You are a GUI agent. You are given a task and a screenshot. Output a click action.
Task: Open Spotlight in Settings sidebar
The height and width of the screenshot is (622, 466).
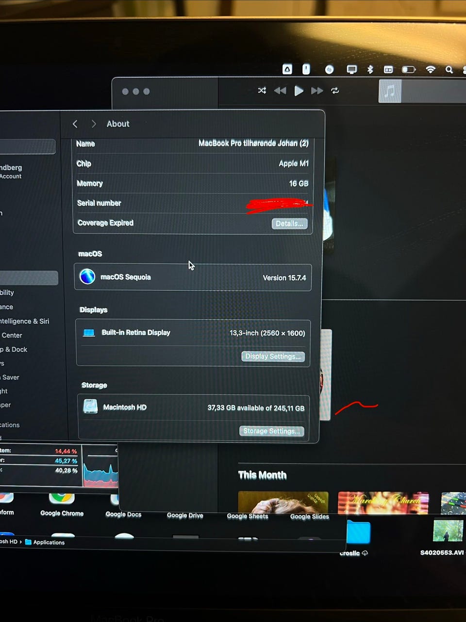(4, 391)
